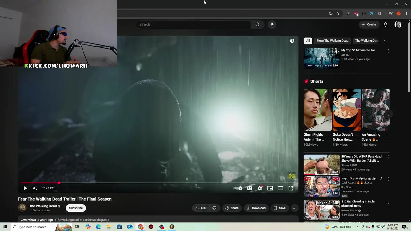This screenshot has height=231, width=411.
Task: Download the video
Action: tap(256, 208)
